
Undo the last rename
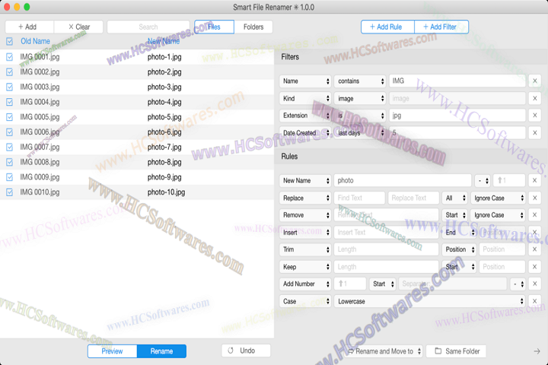click(246, 351)
